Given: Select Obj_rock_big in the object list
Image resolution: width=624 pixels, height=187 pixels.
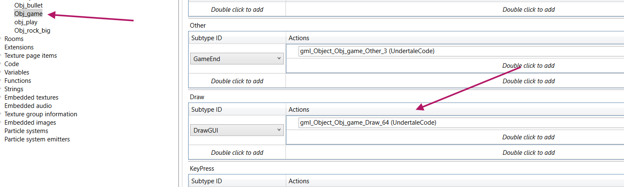Looking at the screenshot, I should pos(32,31).
